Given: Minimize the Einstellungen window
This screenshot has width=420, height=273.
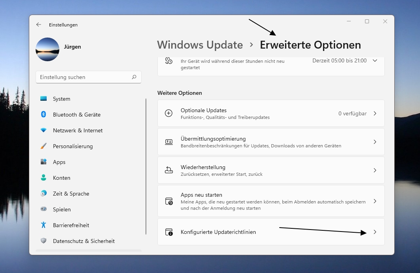Looking at the screenshot, I should coord(349,21).
